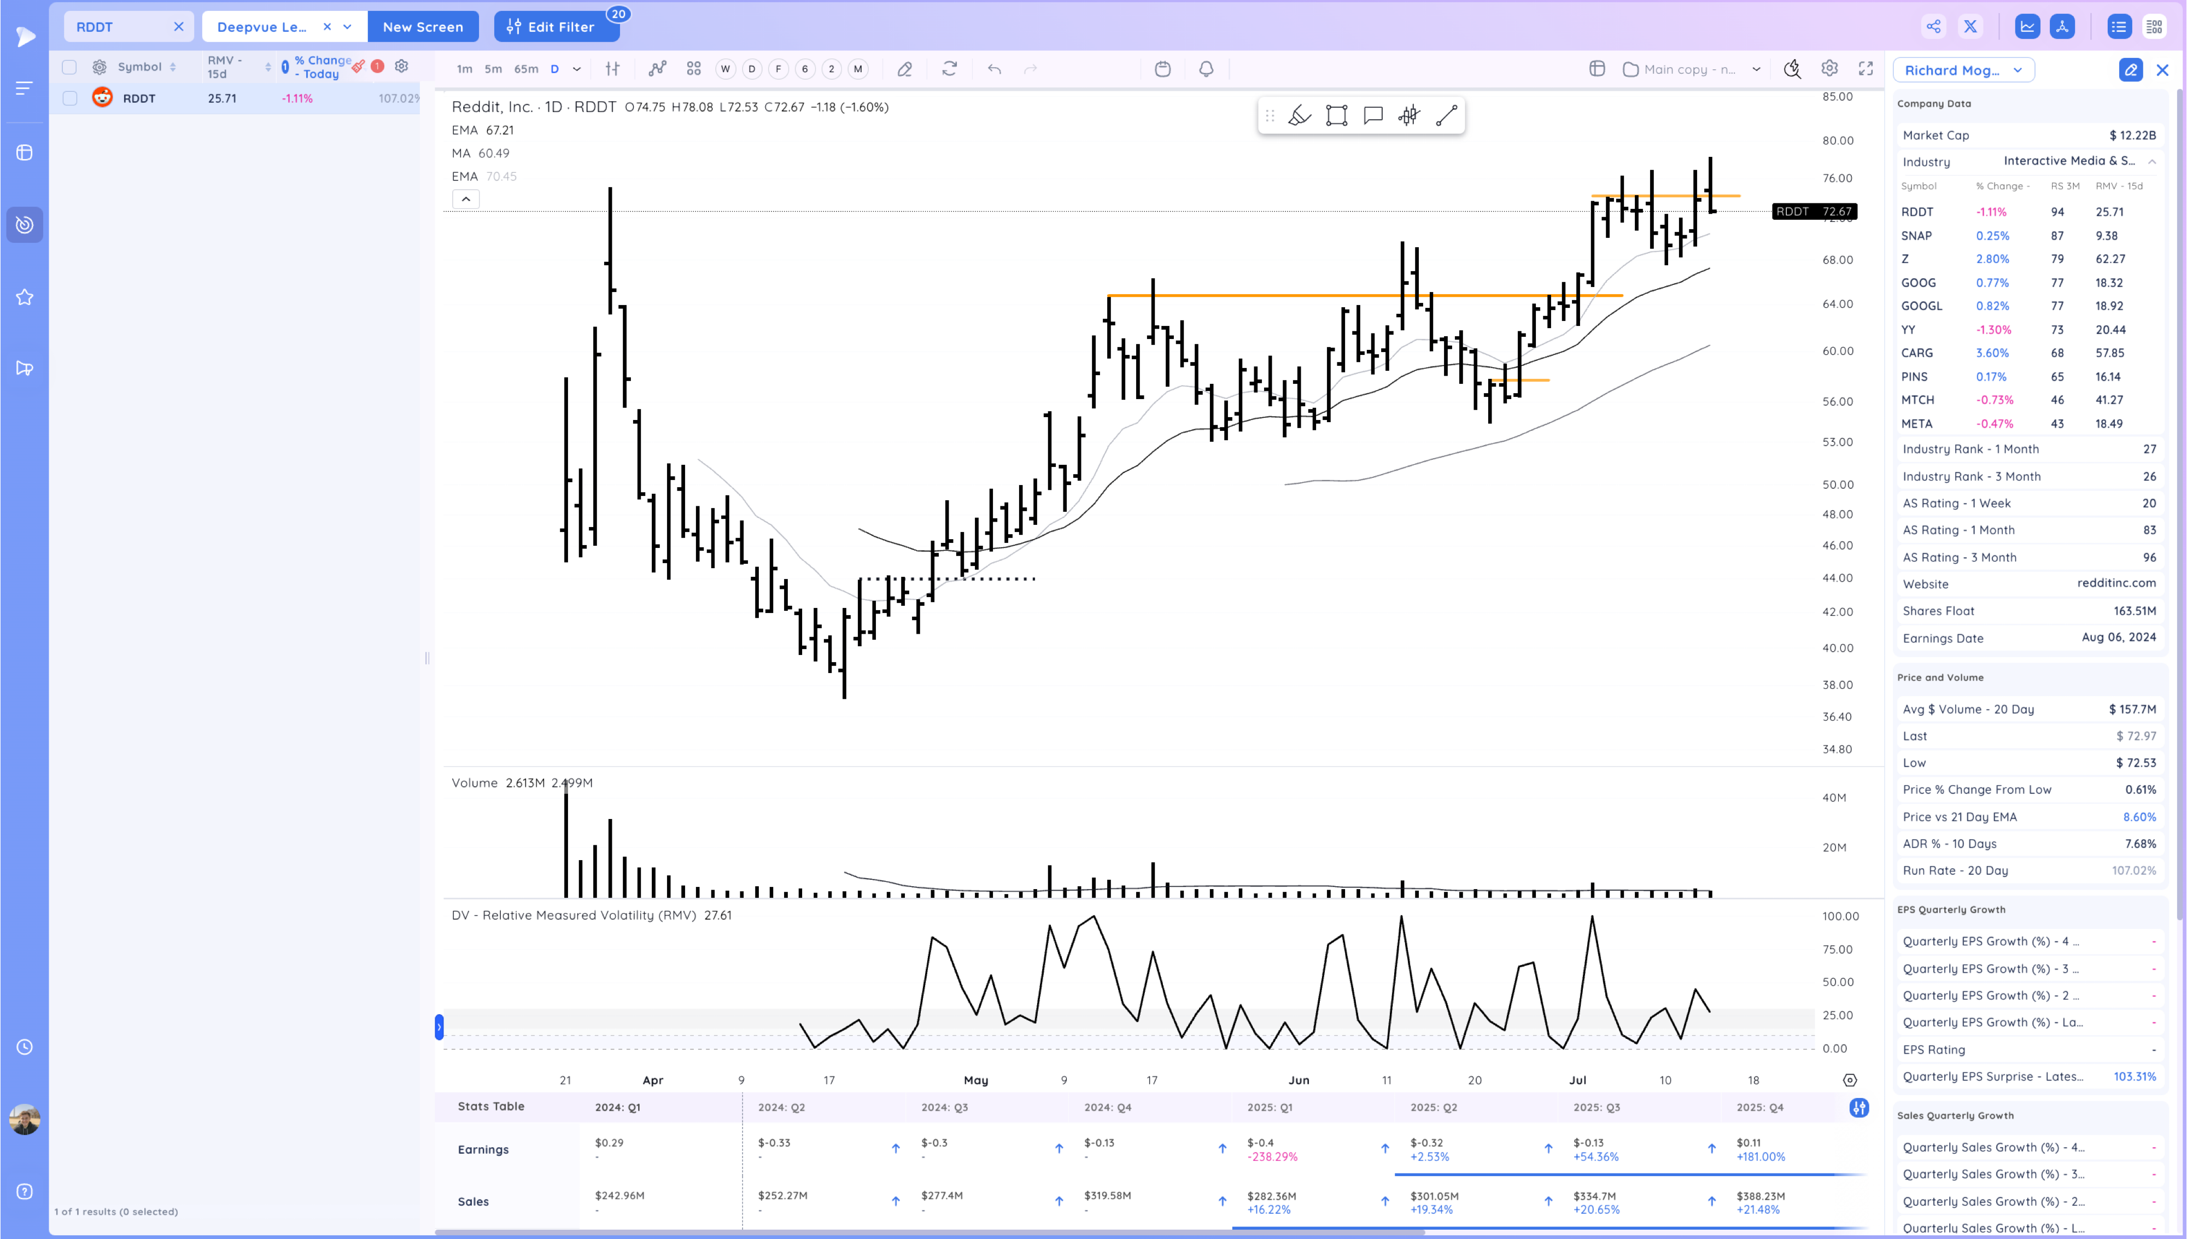Viewport: 2187px width, 1239px height.
Task: Click the undo arrow in chart toolbar
Action: [x=993, y=69]
